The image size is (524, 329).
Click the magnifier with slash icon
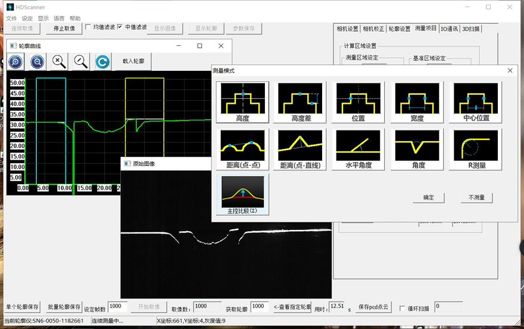[81, 61]
